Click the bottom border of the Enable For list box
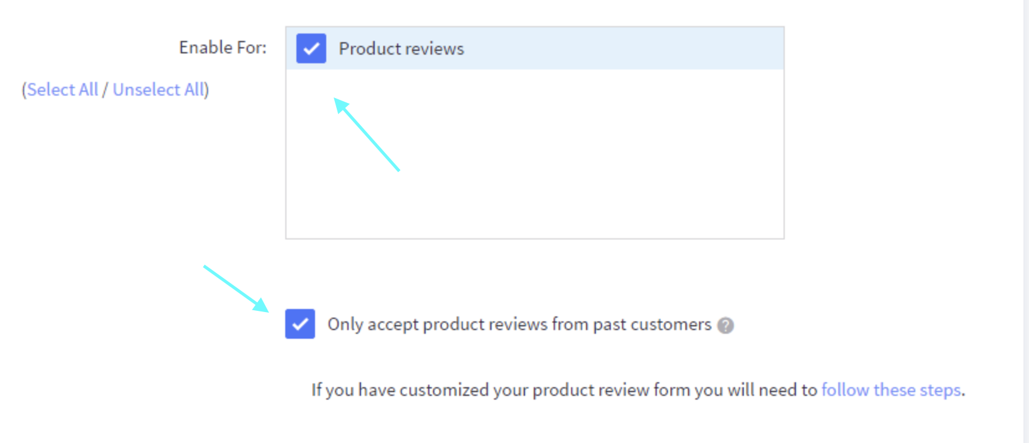The image size is (1029, 443). [534, 238]
